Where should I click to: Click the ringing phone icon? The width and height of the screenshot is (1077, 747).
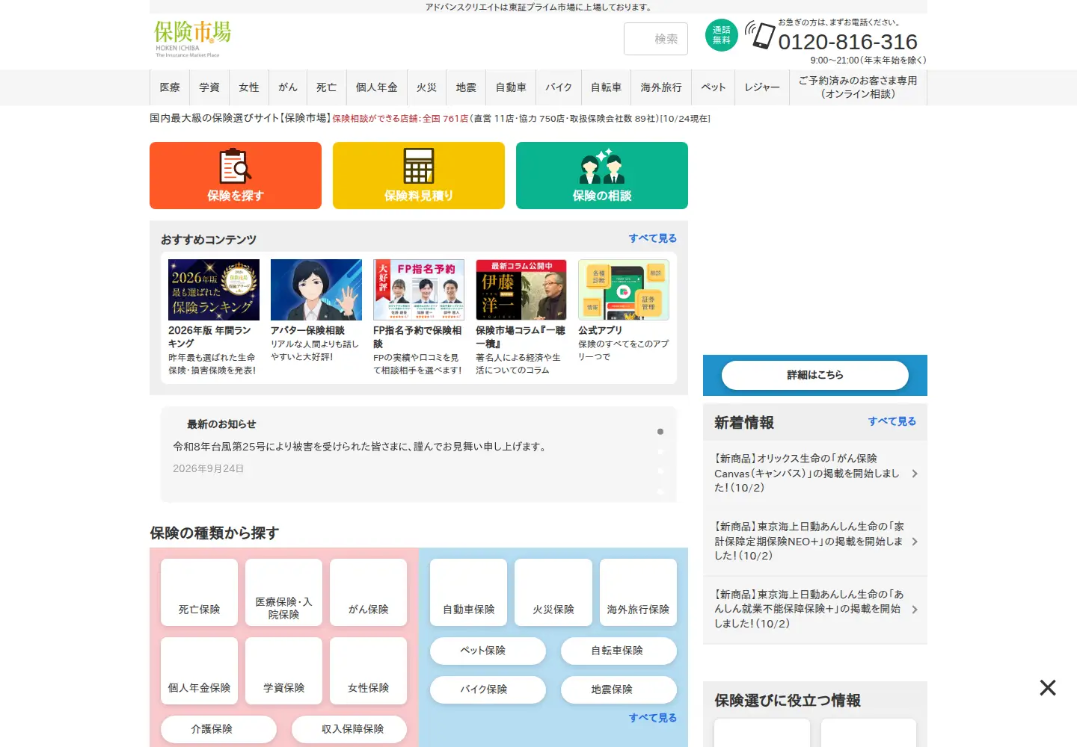[760, 34]
